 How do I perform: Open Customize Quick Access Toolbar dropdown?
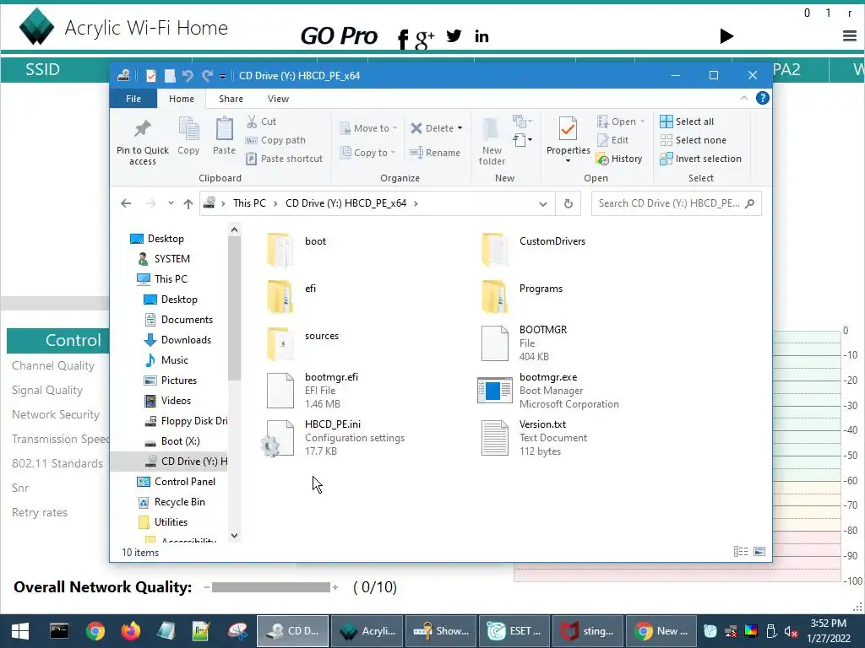[222, 76]
